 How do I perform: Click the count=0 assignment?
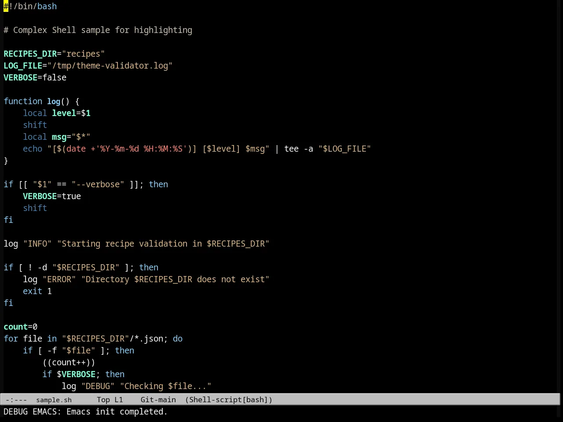(21, 327)
